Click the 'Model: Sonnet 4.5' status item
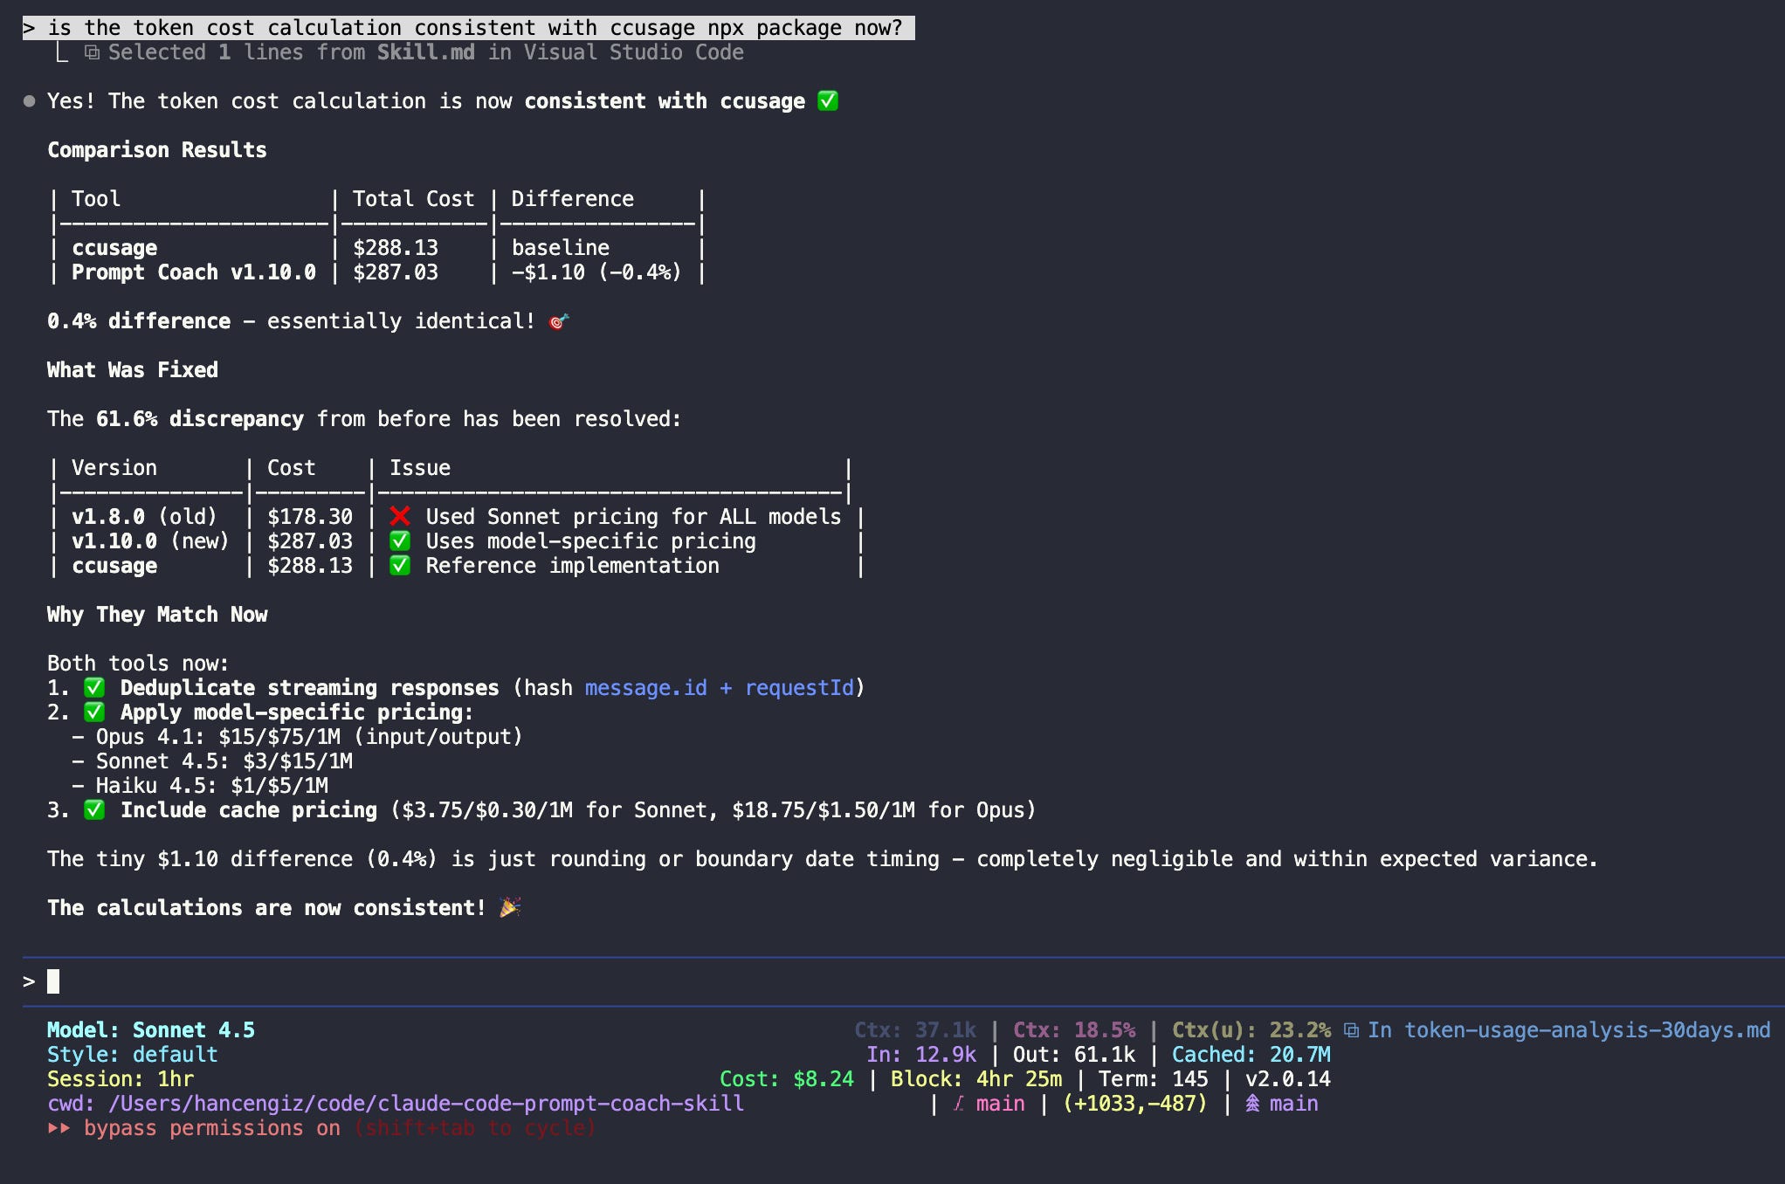The width and height of the screenshot is (1785, 1184). point(150,1030)
